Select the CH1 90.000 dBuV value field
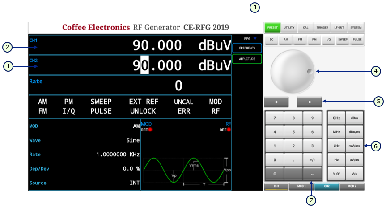The image size is (386, 208). (130, 45)
